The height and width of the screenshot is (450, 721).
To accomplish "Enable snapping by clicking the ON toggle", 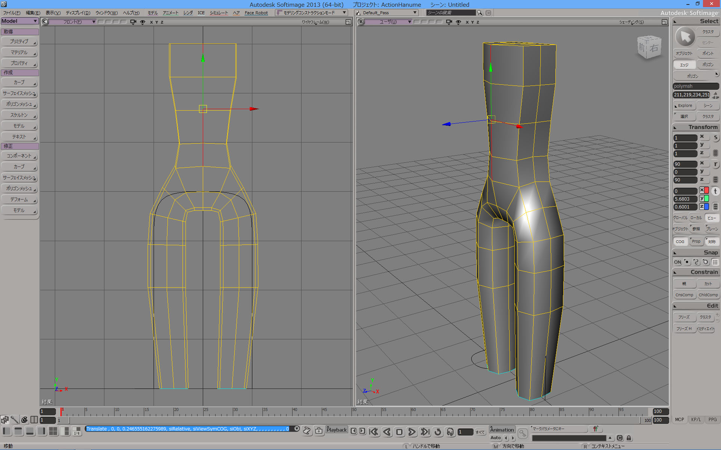I will click(677, 262).
